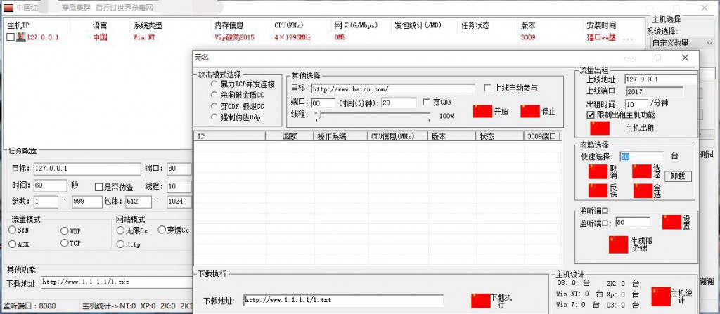Click the host avatar icon beside 127.0.0.1

tap(21, 37)
